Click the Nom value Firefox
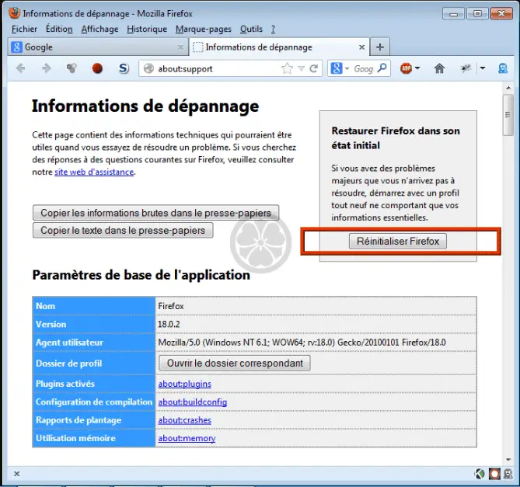This screenshot has height=487, width=520. [x=171, y=306]
